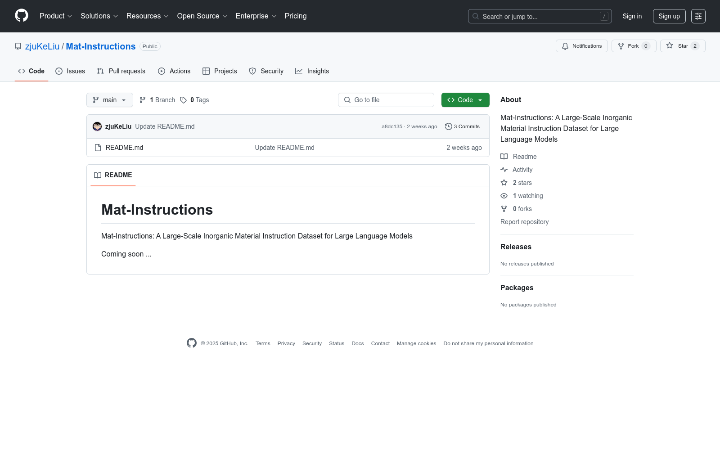The image size is (720, 450).
Task: View the 3 Commits history
Action: tap(462, 126)
